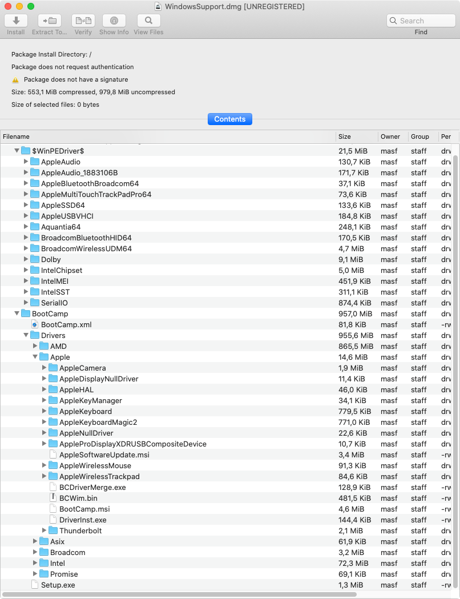The height and width of the screenshot is (599, 460).
Task: Click the 481,5 KiB size value
Action: coord(354,498)
